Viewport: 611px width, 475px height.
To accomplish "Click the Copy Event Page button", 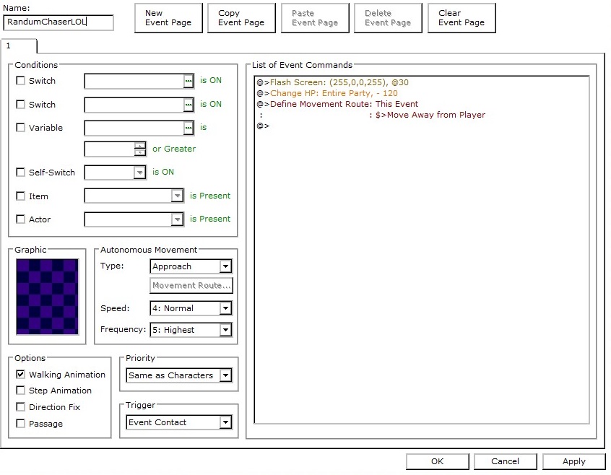I will [x=241, y=18].
